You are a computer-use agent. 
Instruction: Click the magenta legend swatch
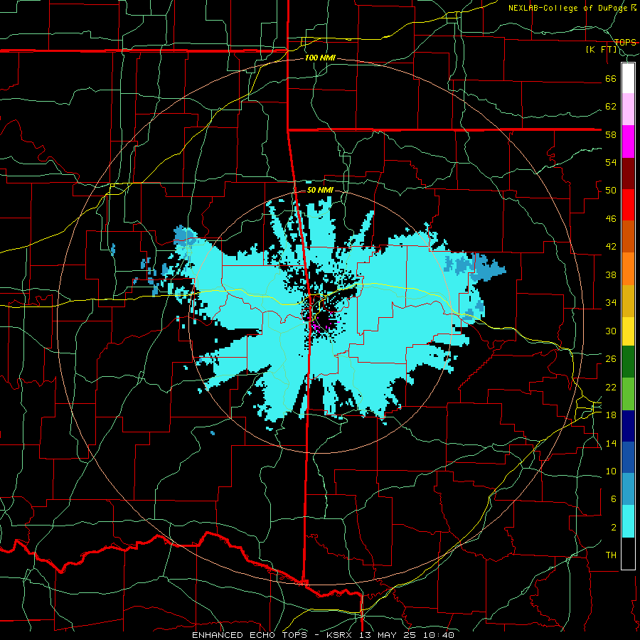tap(628, 142)
